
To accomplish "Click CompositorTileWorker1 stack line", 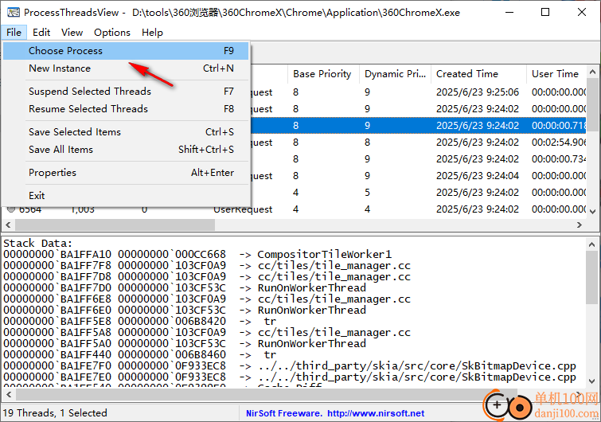I will (x=197, y=255).
